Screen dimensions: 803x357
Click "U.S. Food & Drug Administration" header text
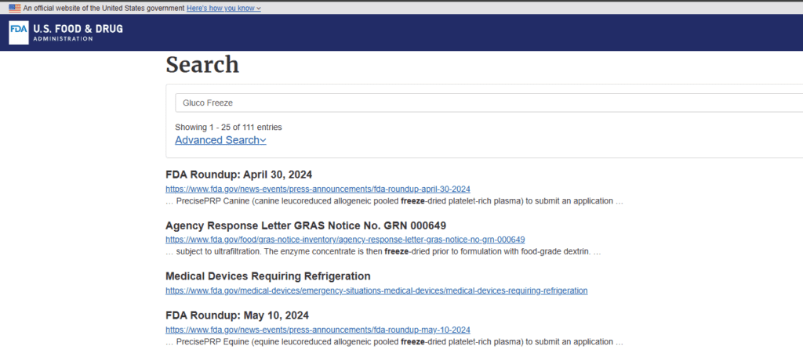click(78, 32)
